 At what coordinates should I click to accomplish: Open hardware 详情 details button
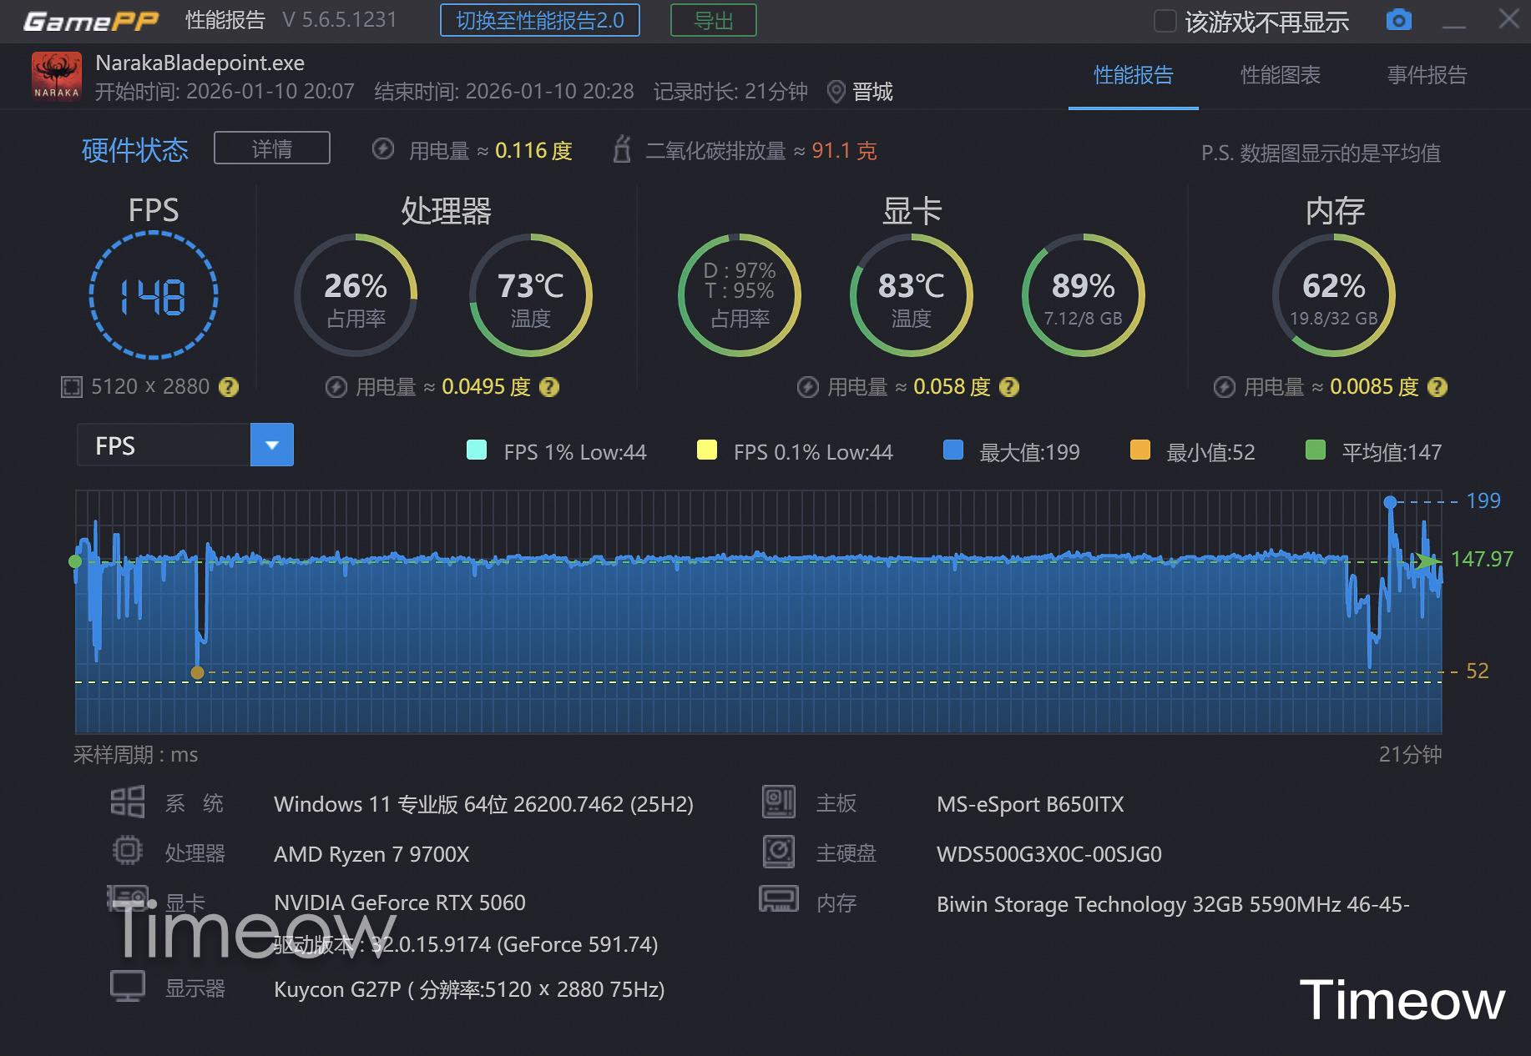tap(272, 148)
